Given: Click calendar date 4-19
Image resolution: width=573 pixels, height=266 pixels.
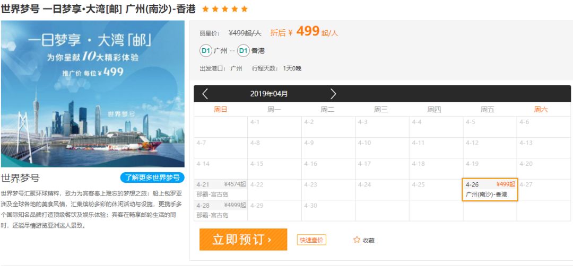Looking at the screenshot, I should coord(490,169).
